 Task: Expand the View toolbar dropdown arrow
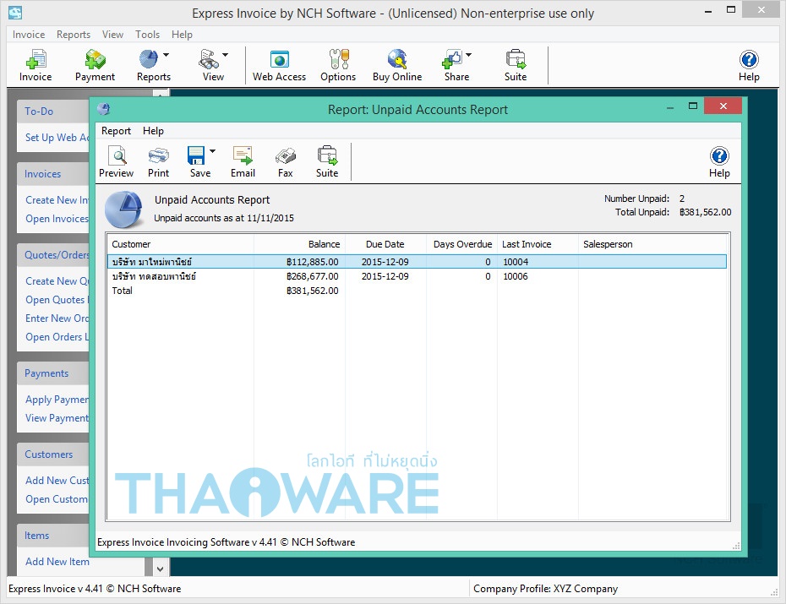click(225, 55)
